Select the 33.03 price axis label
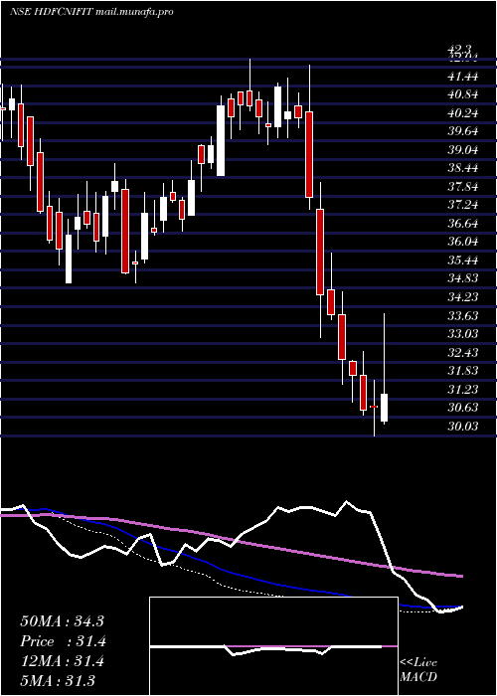 (462, 335)
